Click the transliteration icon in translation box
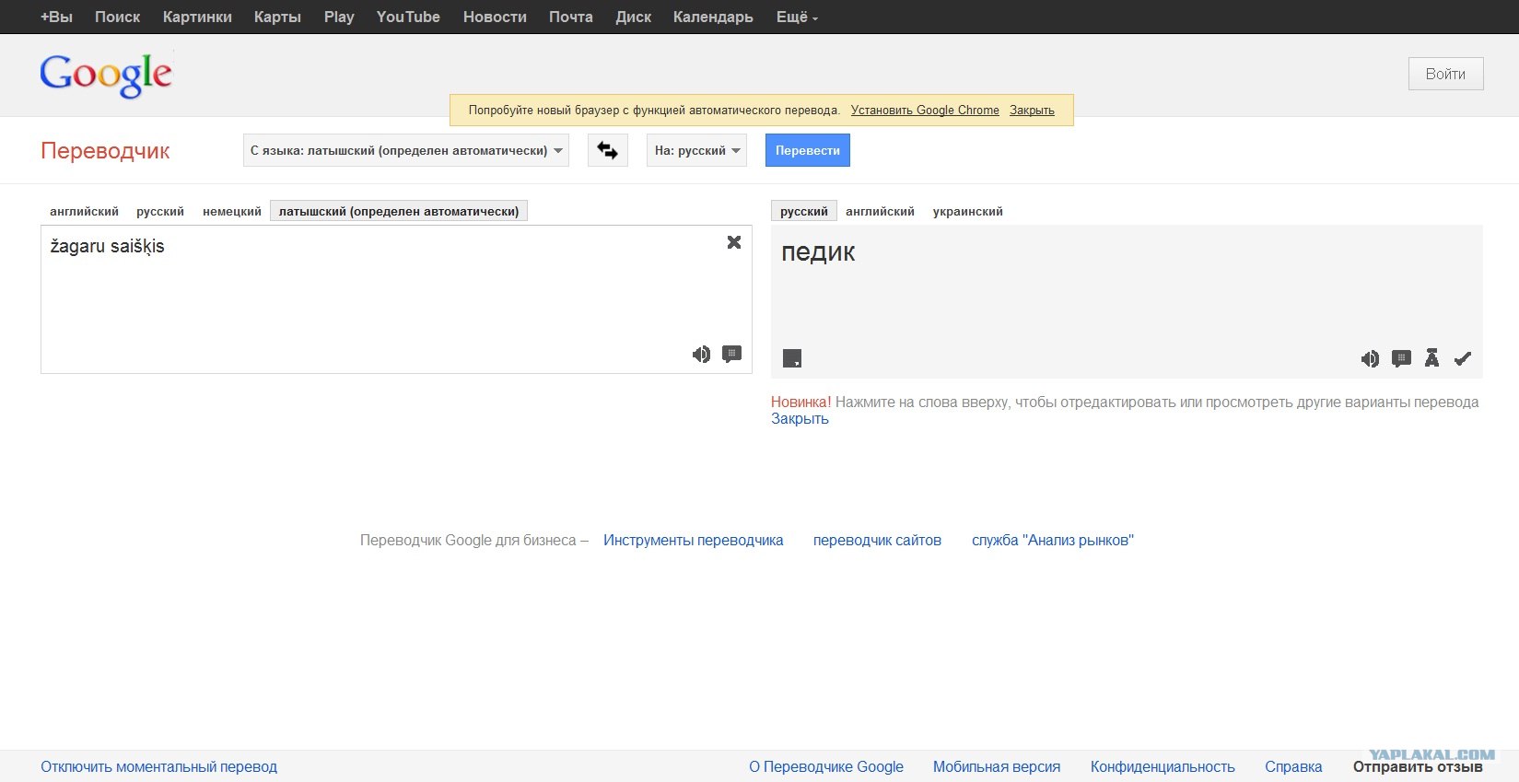 click(1431, 358)
